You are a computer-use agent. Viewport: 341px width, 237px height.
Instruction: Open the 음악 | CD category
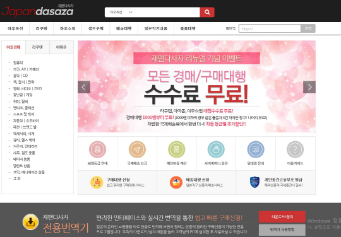(x=20, y=76)
